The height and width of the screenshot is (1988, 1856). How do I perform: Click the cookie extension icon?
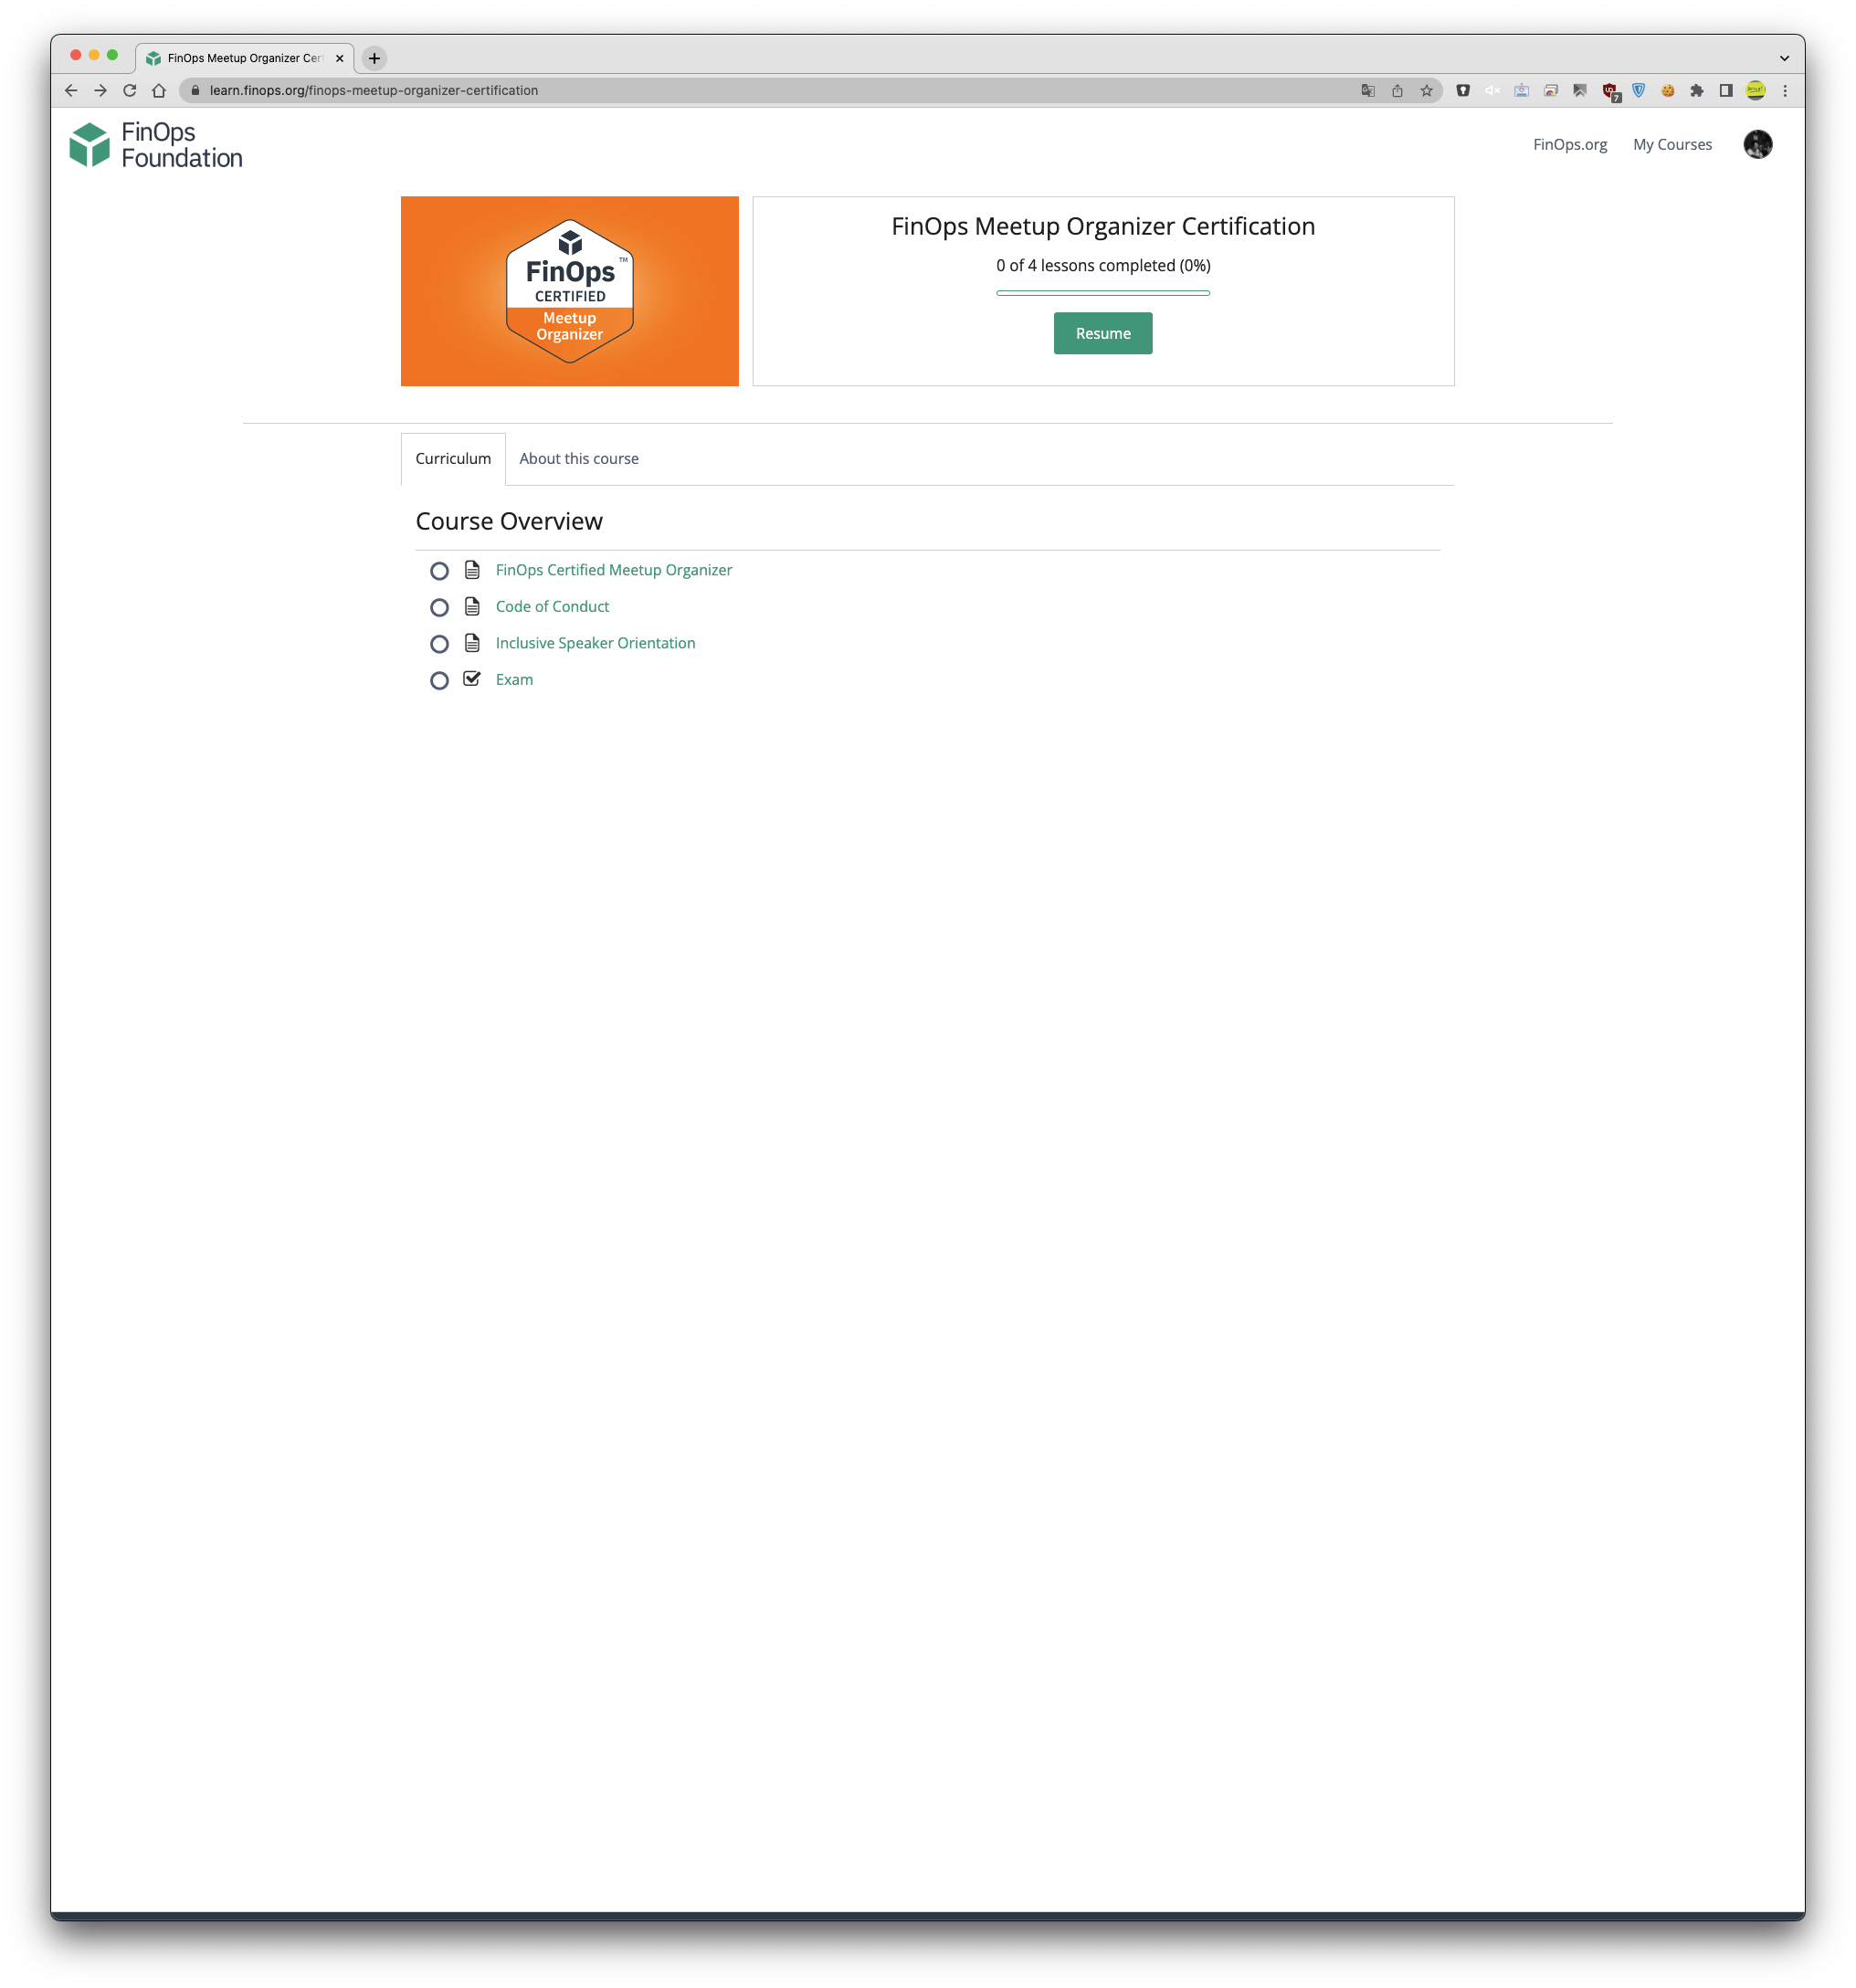pyautogui.click(x=1667, y=90)
